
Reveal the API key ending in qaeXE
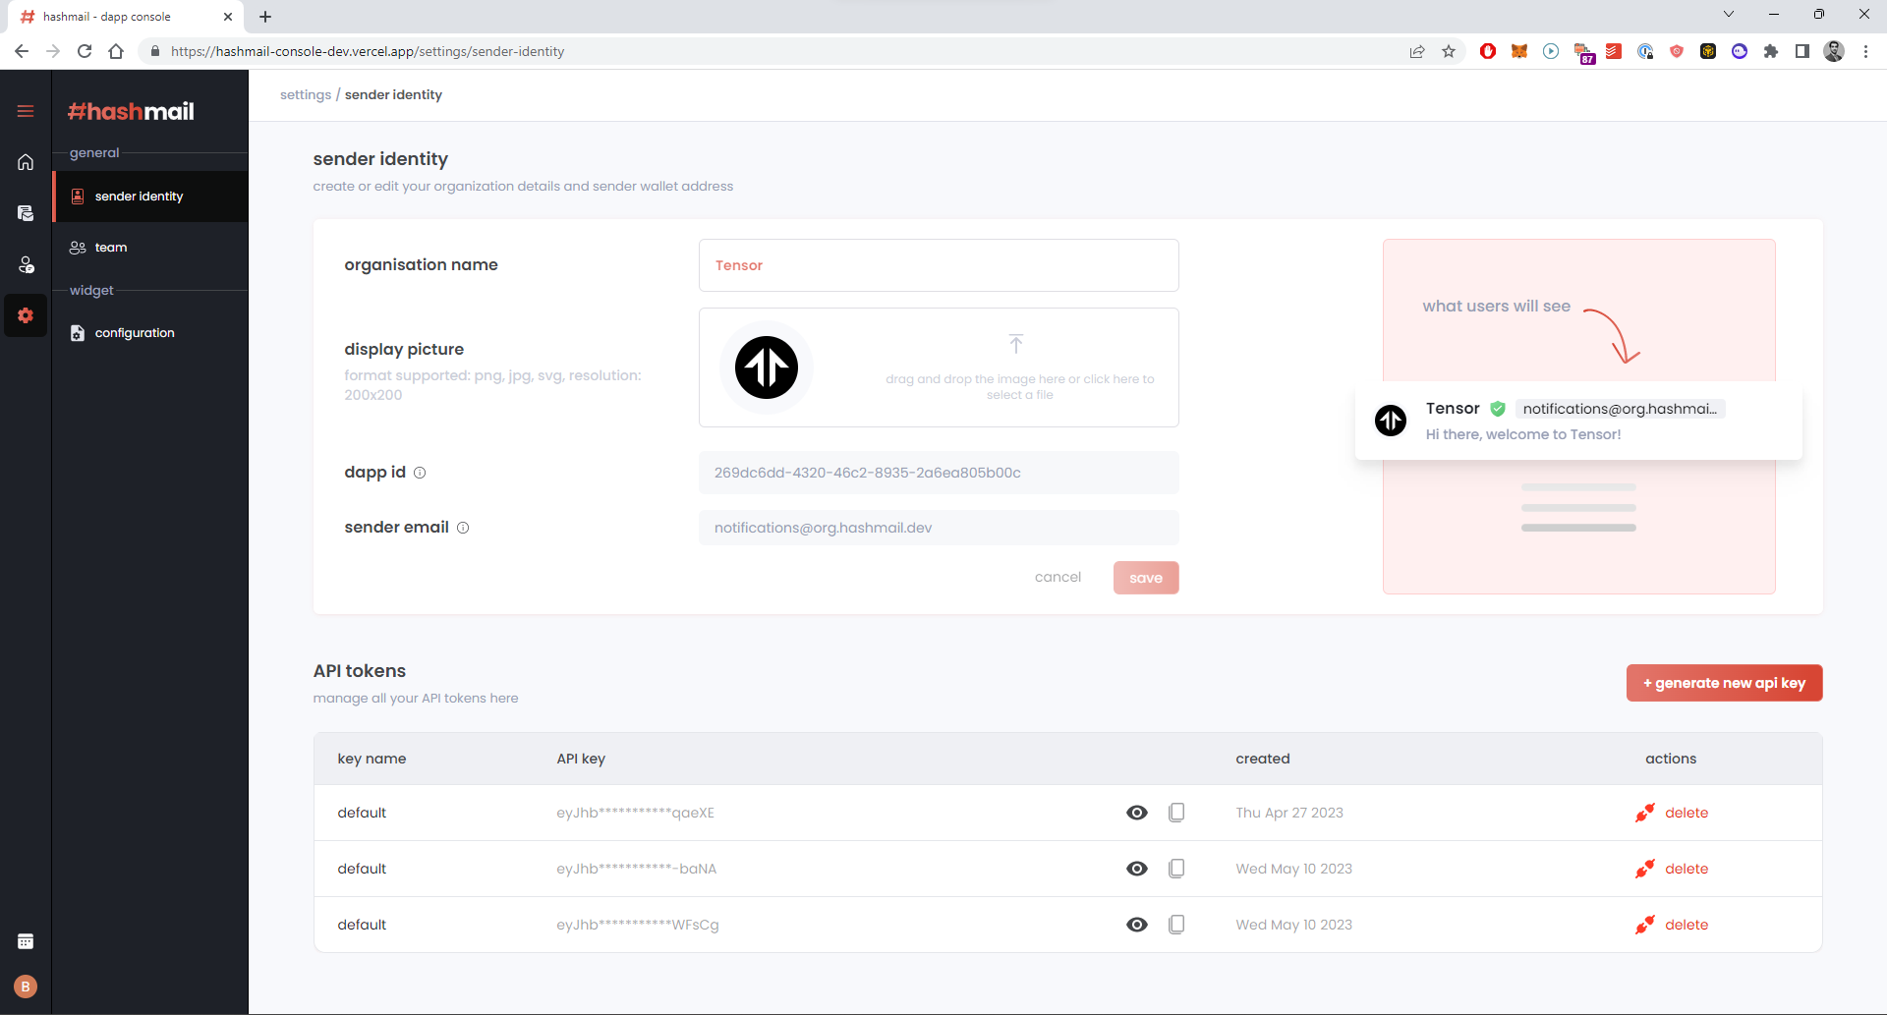[1137, 813]
